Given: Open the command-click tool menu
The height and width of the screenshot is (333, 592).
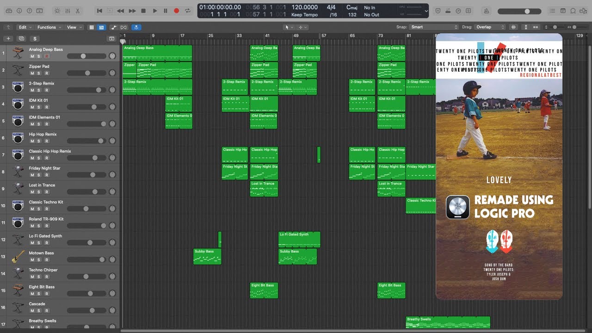Looking at the screenshot, I should (x=302, y=27).
